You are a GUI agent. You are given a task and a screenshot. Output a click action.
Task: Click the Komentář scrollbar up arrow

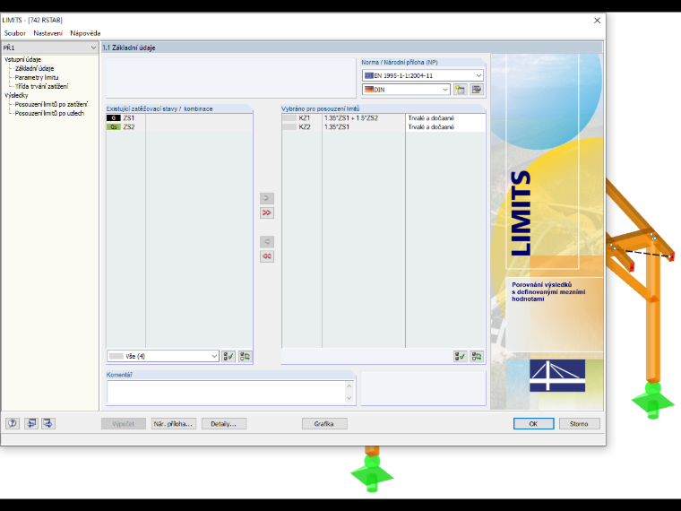click(349, 385)
